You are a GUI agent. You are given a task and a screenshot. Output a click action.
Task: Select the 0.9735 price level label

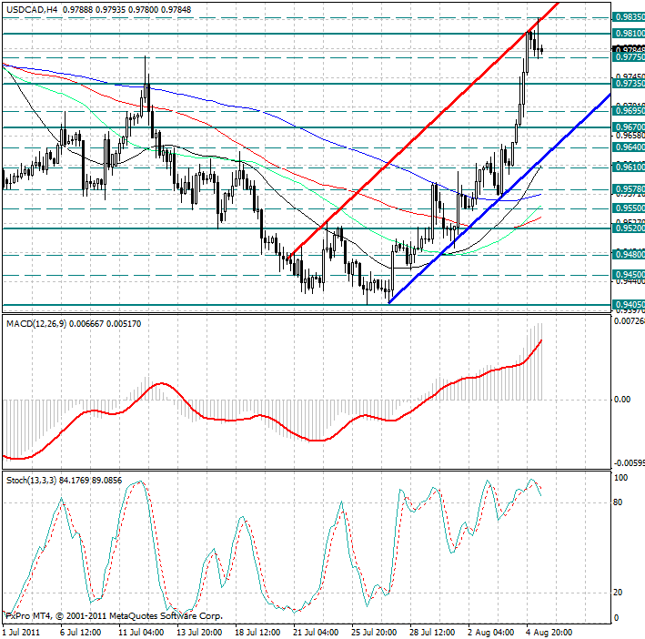click(629, 84)
